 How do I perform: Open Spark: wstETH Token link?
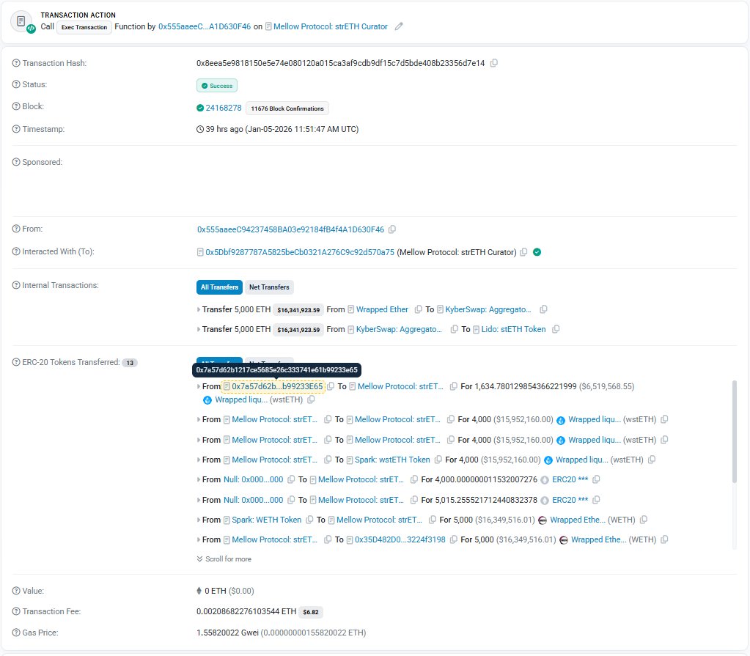tap(392, 460)
